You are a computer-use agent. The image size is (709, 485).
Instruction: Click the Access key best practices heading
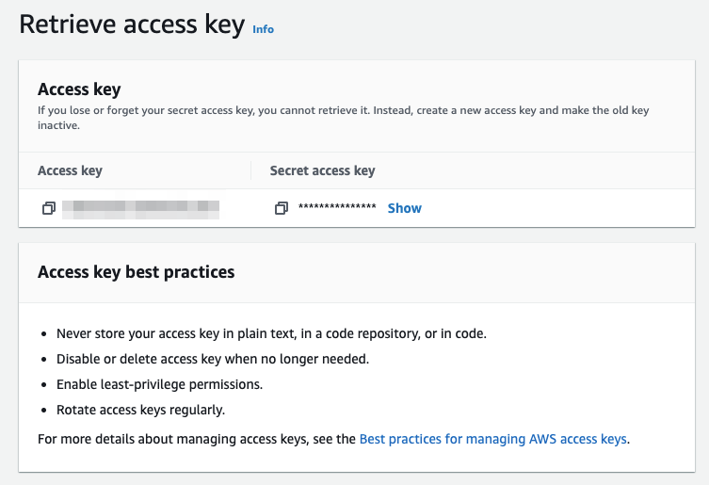[136, 272]
